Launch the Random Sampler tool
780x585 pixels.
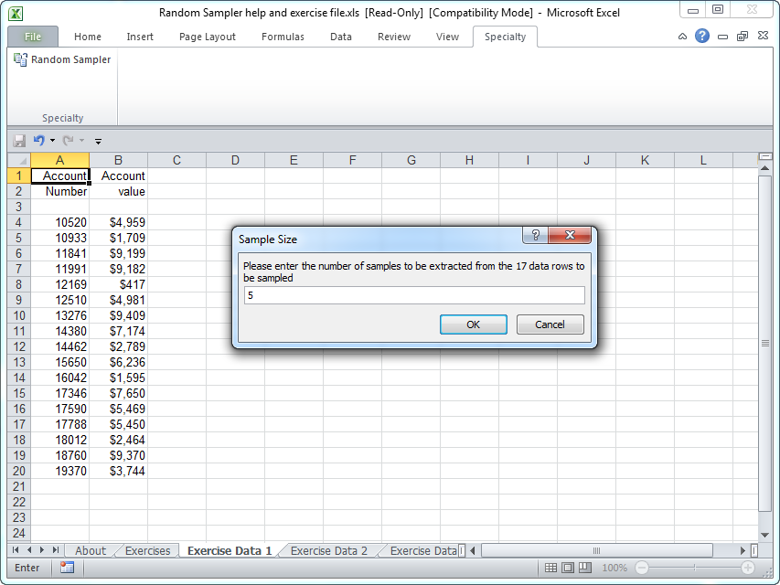click(x=62, y=59)
